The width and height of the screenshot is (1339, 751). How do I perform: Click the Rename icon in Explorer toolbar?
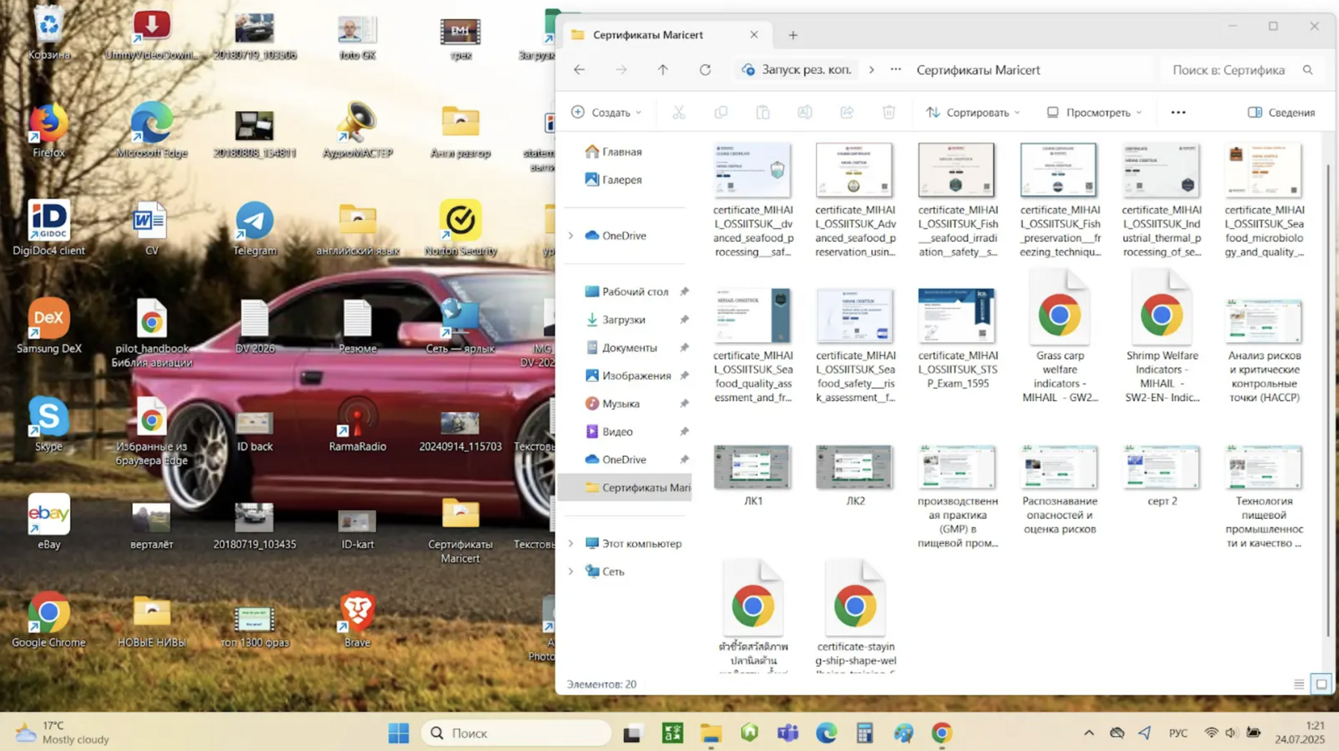[805, 112]
